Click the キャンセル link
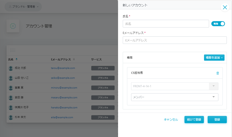The image size is (232, 137). (171, 119)
